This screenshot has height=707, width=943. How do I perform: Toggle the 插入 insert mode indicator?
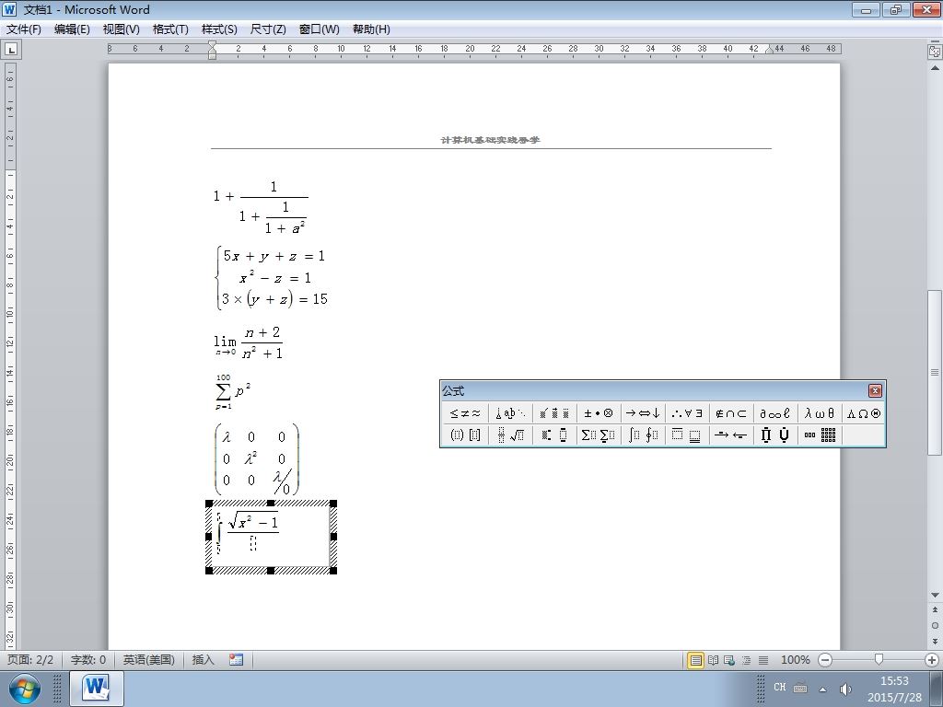(x=204, y=660)
